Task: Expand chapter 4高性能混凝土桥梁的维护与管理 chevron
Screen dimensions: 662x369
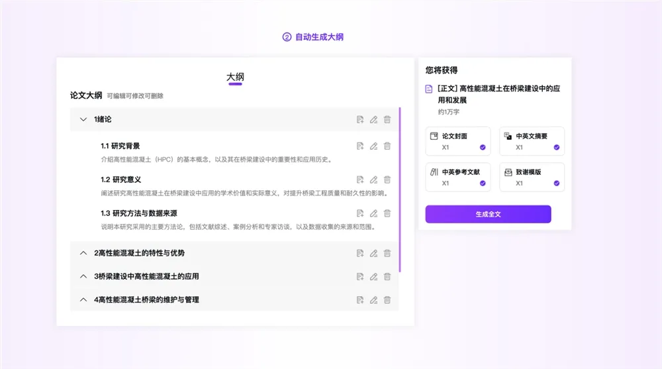Action: [x=83, y=299]
